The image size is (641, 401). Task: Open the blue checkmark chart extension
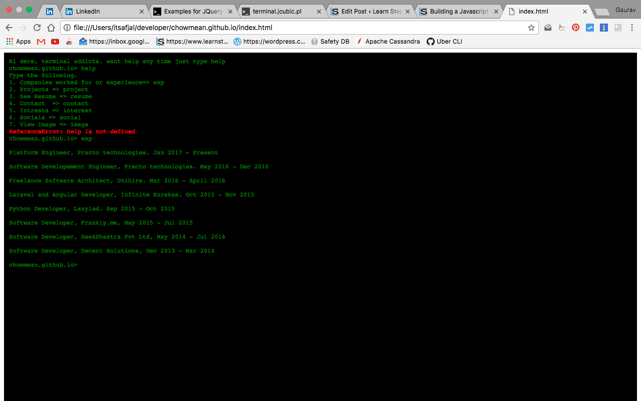coord(590,28)
